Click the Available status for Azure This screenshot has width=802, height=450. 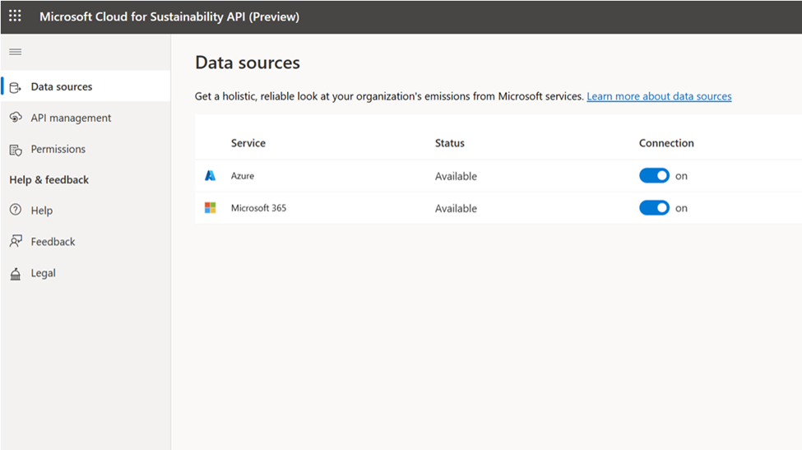[456, 176]
